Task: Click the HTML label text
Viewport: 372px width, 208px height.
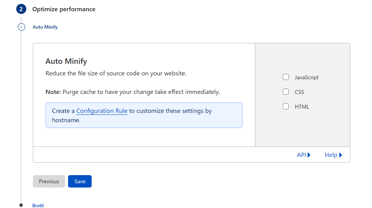Action: click(302, 107)
